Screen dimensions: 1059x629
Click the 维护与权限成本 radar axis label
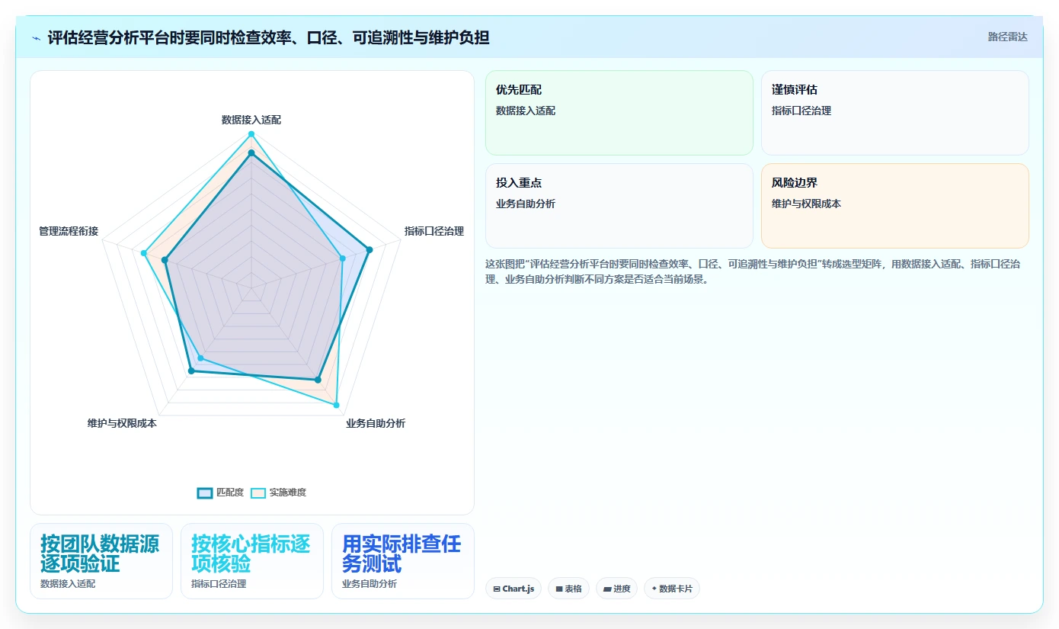click(x=122, y=423)
